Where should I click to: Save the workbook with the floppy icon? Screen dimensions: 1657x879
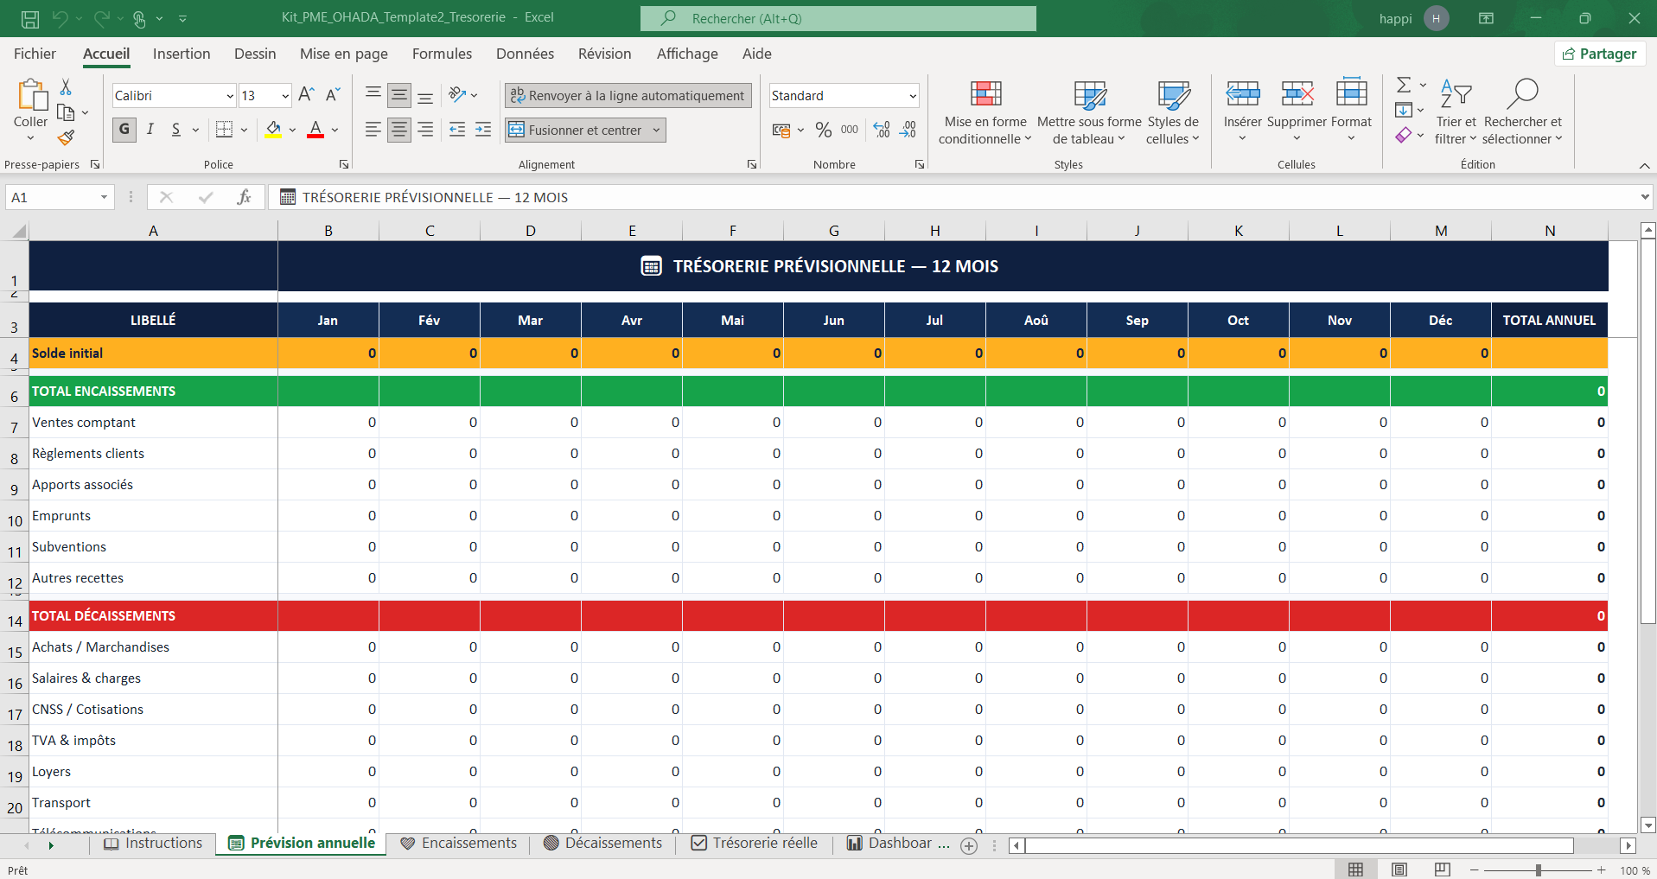30,18
